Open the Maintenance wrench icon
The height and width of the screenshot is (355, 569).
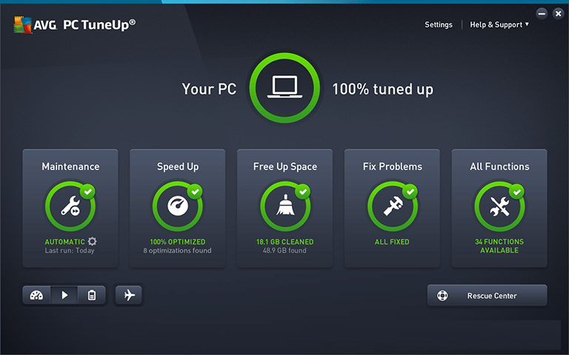point(70,206)
